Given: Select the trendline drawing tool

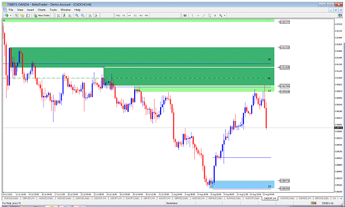Looking at the screenshot, I should pyautogui.click(x=204, y=15).
